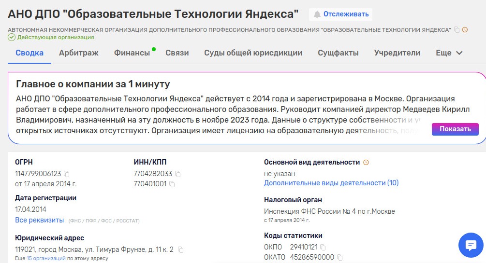486x263 pixels.
Task: Switch to the Учредители tab
Action: pos(397,53)
